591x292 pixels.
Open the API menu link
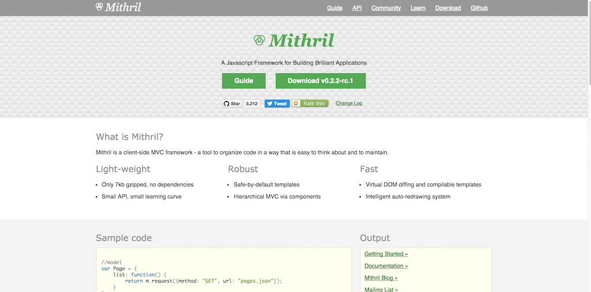357,8
